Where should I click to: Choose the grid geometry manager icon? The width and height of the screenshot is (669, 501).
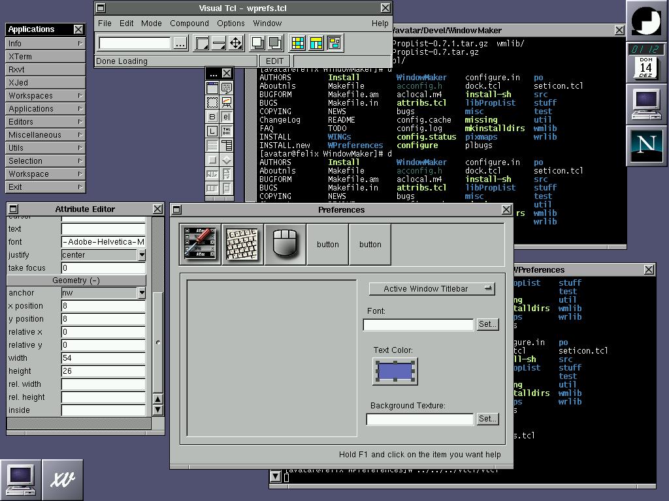(298, 43)
